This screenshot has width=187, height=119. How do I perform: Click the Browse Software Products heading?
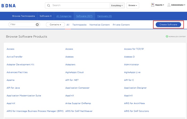(x=26, y=37)
